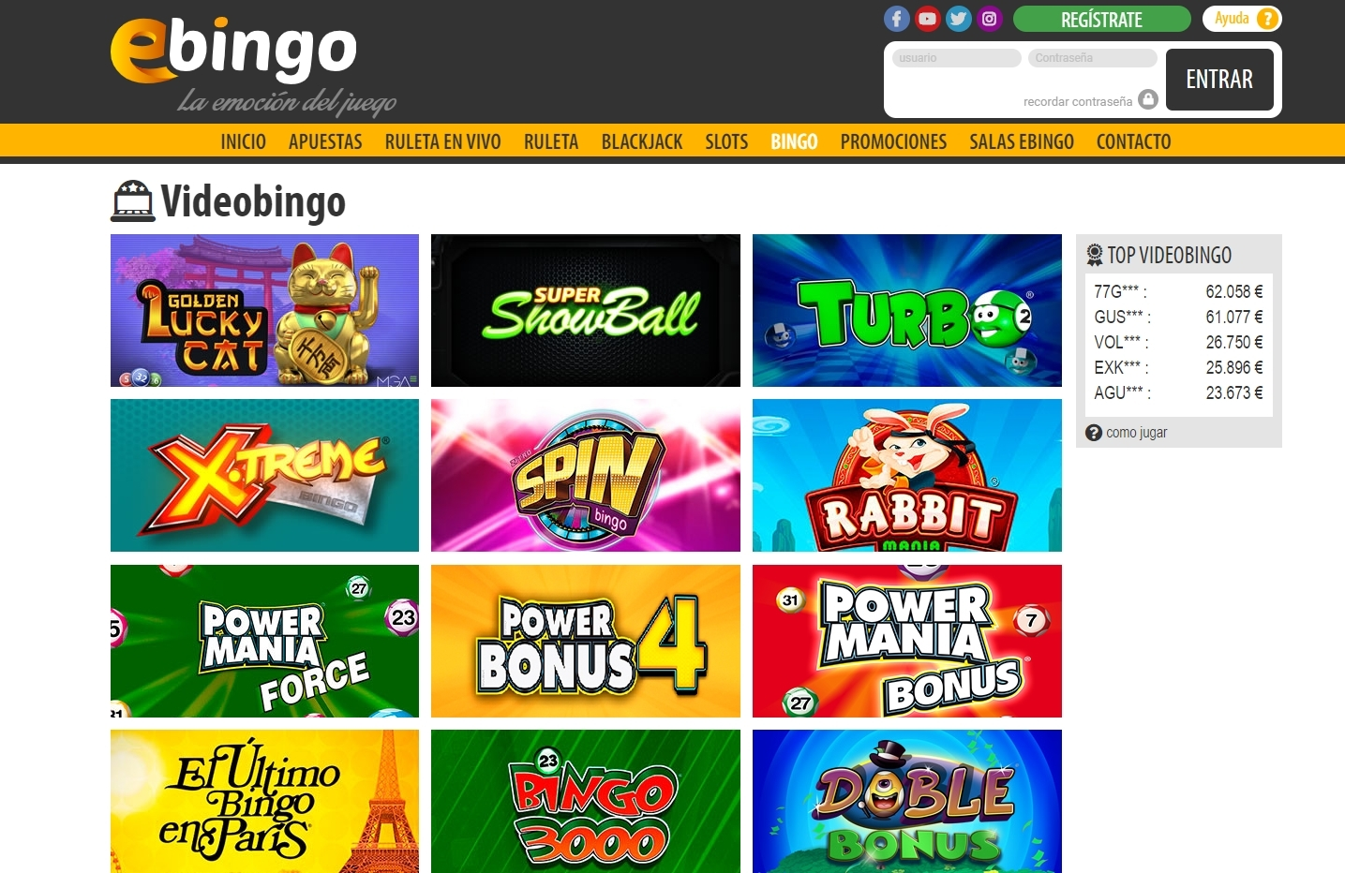The height and width of the screenshot is (873, 1345).
Task: Go to the RULETA EN VIVO section
Action: [442, 141]
